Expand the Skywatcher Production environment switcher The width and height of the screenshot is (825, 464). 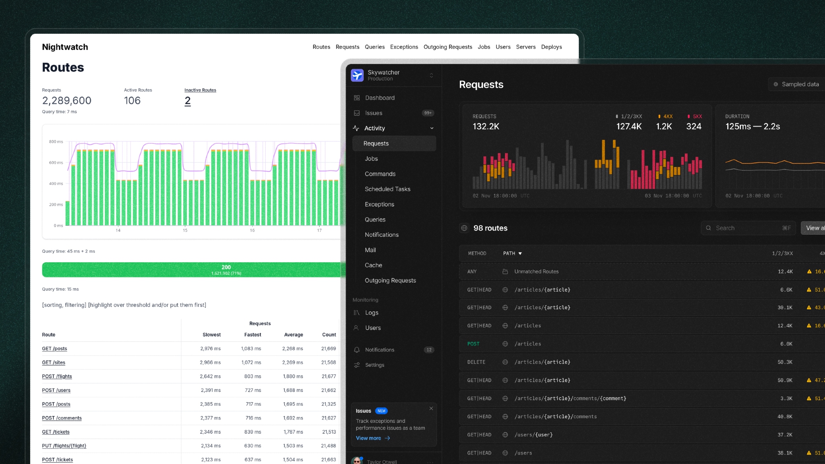point(431,75)
